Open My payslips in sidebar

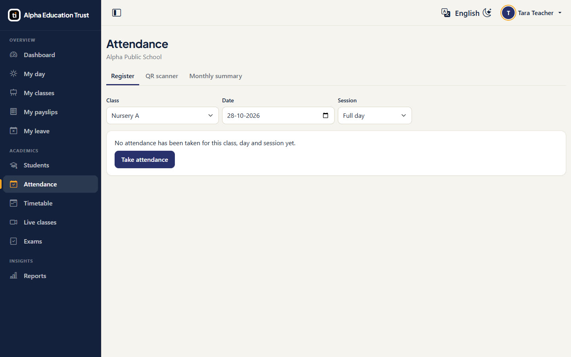click(x=50, y=112)
